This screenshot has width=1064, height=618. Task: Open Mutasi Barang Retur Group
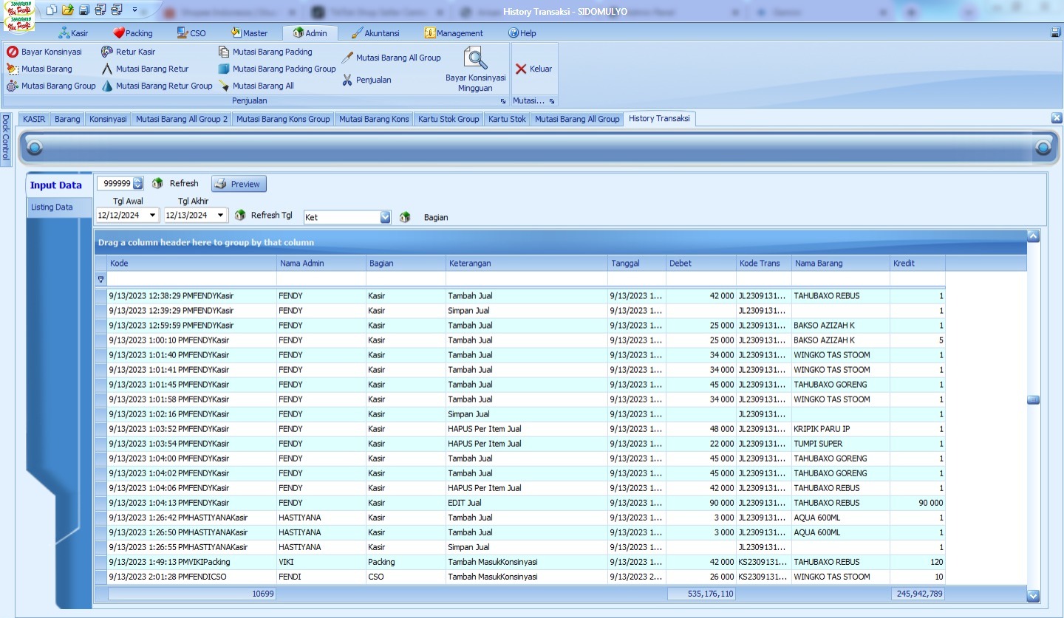coord(163,86)
